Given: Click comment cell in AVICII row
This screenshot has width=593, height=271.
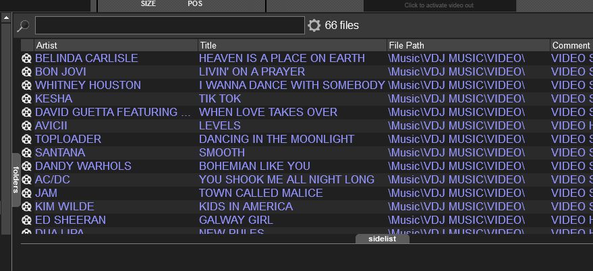Looking at the screenshot, I should (572, 125).
